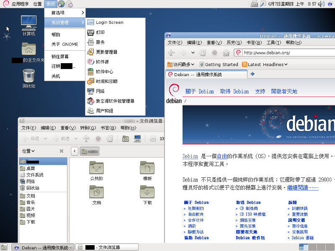The height and width of the screenshot is (251, 335).
Task: Click show desktop button in bottom panel
Action: (x=4, y=247)
